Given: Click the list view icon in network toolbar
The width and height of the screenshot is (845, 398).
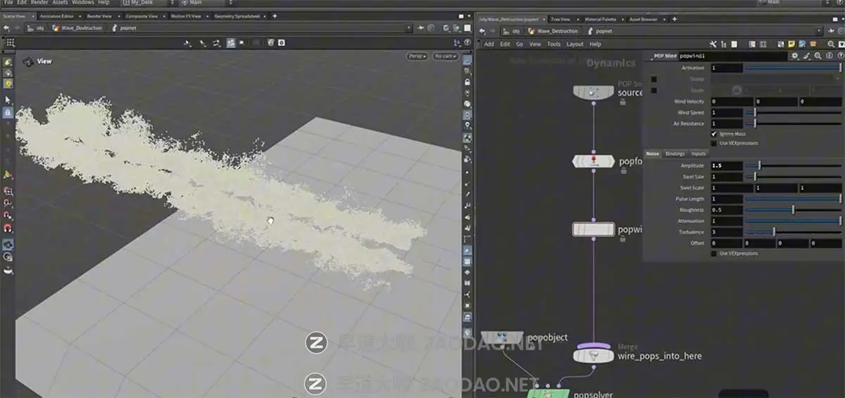Looking at the screenshot, I should 736,44.
